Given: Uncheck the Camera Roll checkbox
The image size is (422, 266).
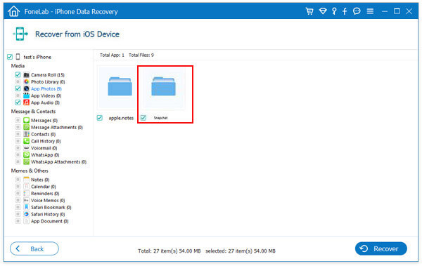Looking at the screenshot, I should [18, 74].
